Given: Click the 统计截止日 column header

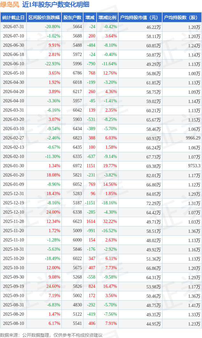Looking at the screenshot, I should click(13, 18).
